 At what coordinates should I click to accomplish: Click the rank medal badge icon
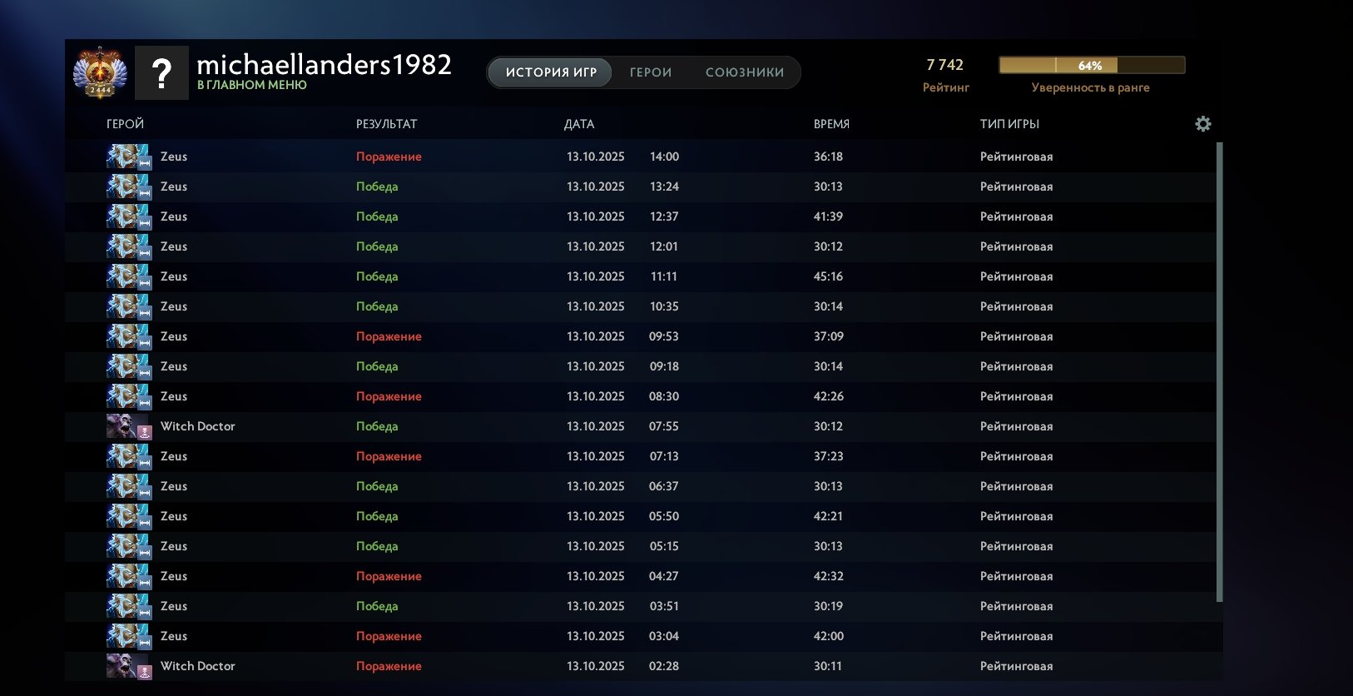[x=100, y=72]
